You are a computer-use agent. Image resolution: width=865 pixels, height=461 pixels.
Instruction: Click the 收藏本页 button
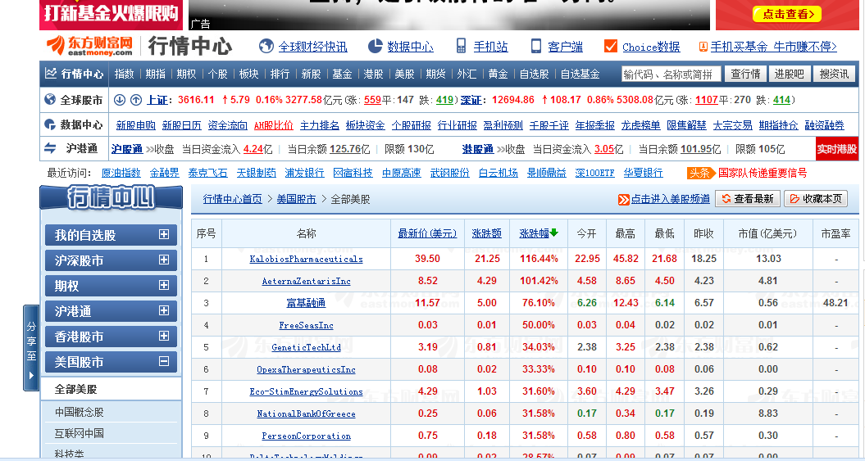pyautogui.click(x=815, y=199)
